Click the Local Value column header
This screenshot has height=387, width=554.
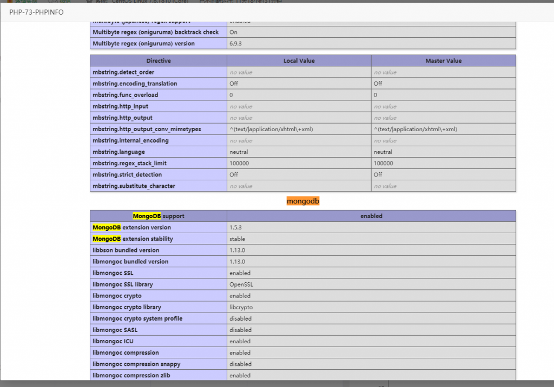coord(299,61)
